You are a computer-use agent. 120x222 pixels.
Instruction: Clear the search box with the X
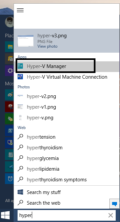click(x=111, y=215)
